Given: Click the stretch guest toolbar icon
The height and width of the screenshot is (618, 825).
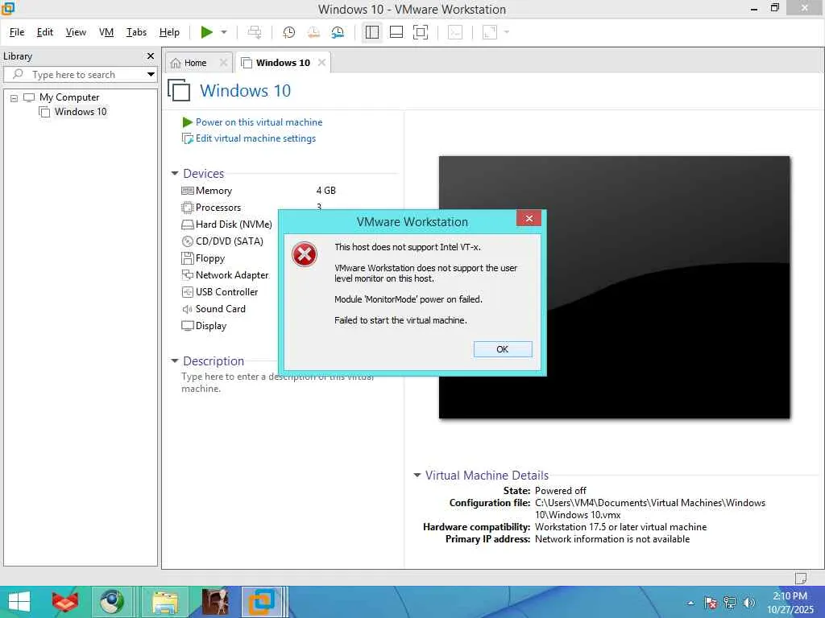Looking at the screenshot, I should pyautogui.click(x=490, y=32).
